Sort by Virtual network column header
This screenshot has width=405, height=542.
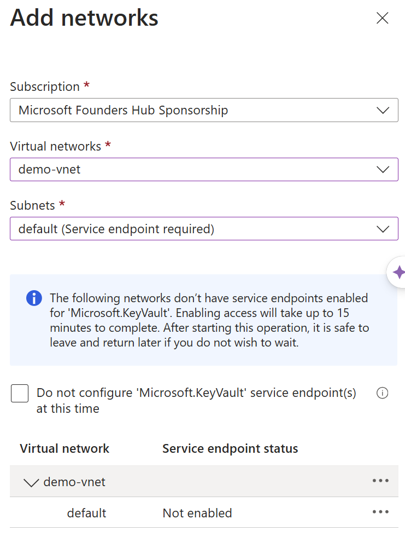tap(64, 449)
